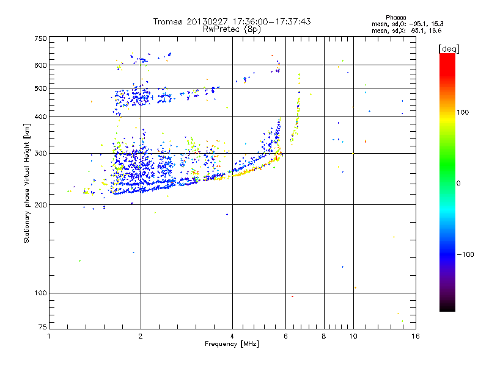Click the y-axis tick label '400'

coord(40,117)
